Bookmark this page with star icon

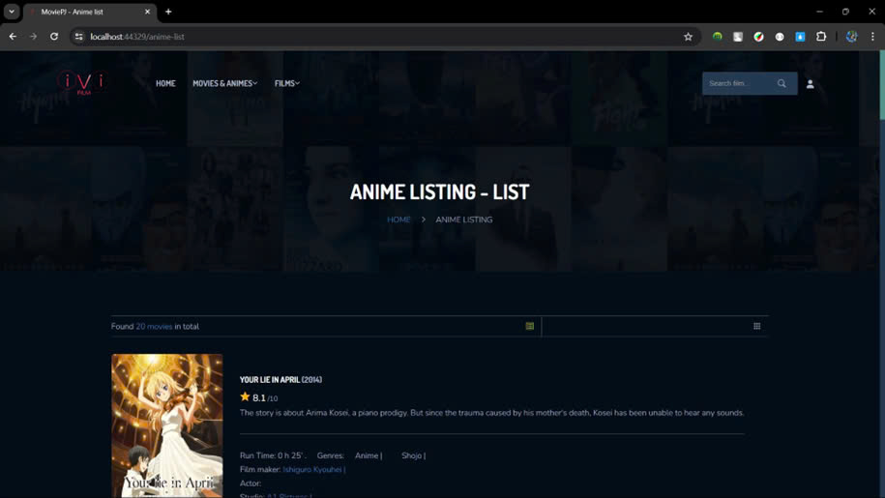click(x=688, y=37)
